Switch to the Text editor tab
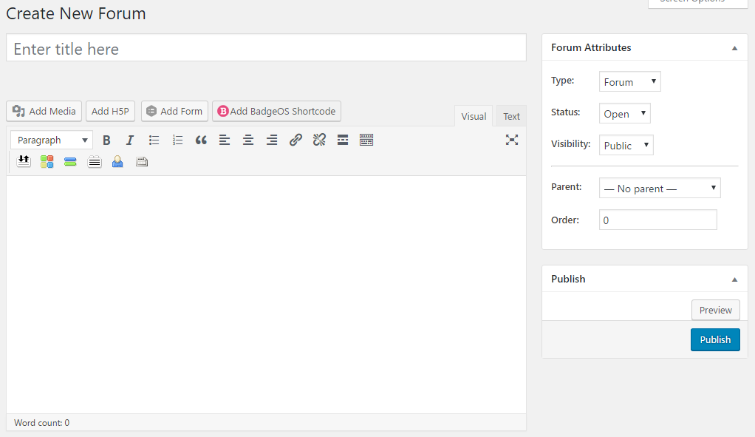This screenshot has height=437, width=755. click(511, 116)
